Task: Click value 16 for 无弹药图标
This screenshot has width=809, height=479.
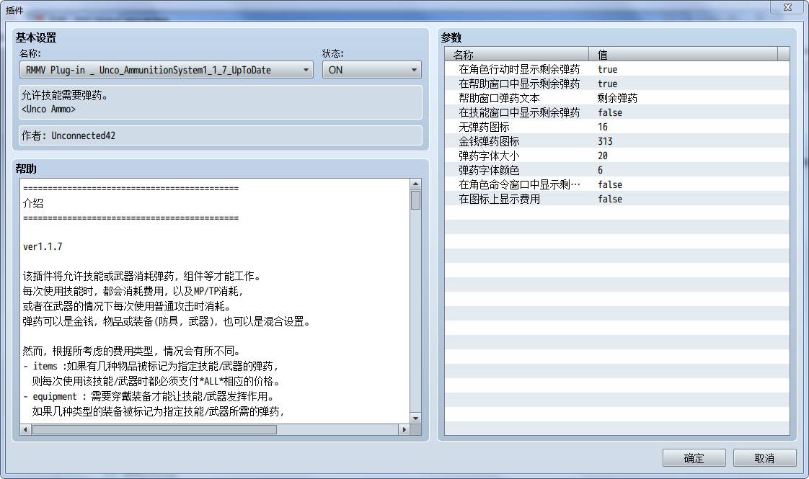Action: click(x=603, y=127)
